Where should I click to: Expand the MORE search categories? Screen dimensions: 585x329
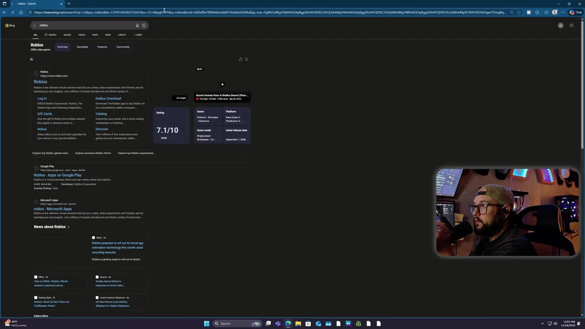coord(138,35)
